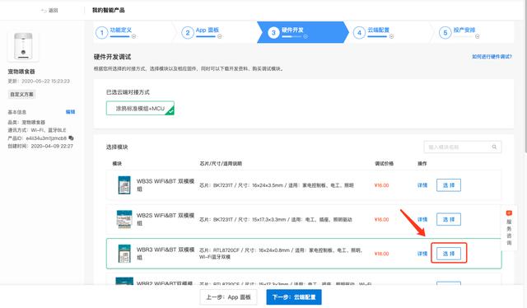Open step 4 云端配置 tab
Image resolution: width=527 pixels, height=308 pixels.
[373, 32]
